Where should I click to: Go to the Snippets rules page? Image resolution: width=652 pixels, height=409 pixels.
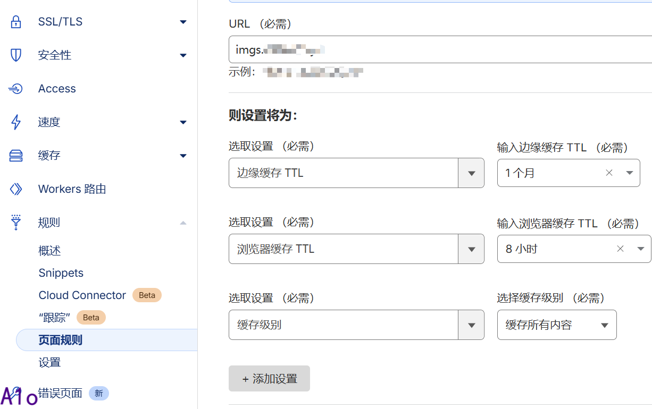pos(61,273)
